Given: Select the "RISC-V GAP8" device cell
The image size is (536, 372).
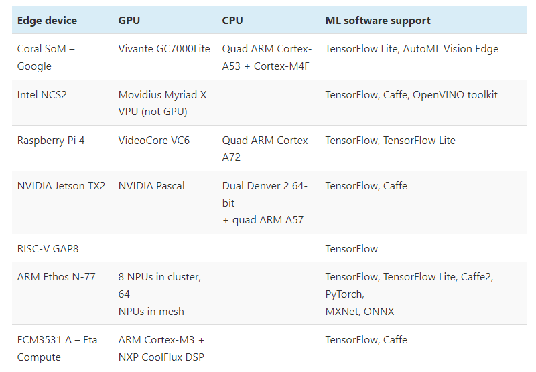Looking at the screenshot, I should click(x=48, y=249).
